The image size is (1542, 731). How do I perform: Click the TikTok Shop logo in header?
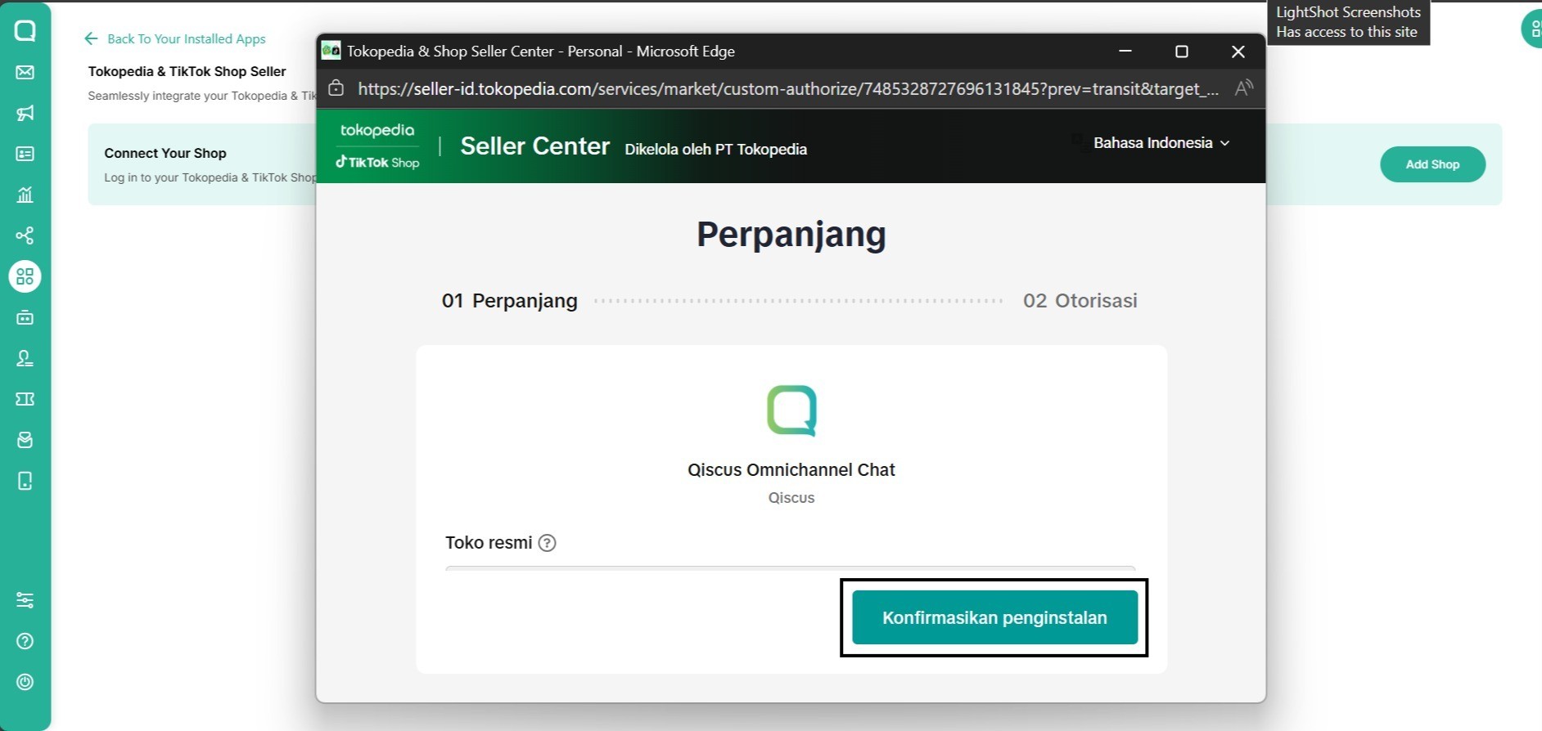coord(377,162)
